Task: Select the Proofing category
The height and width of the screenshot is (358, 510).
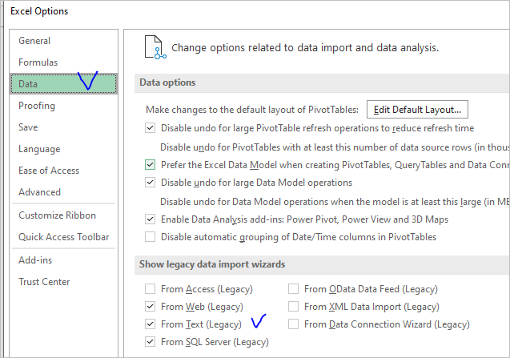Action: (x=37, y=106)
